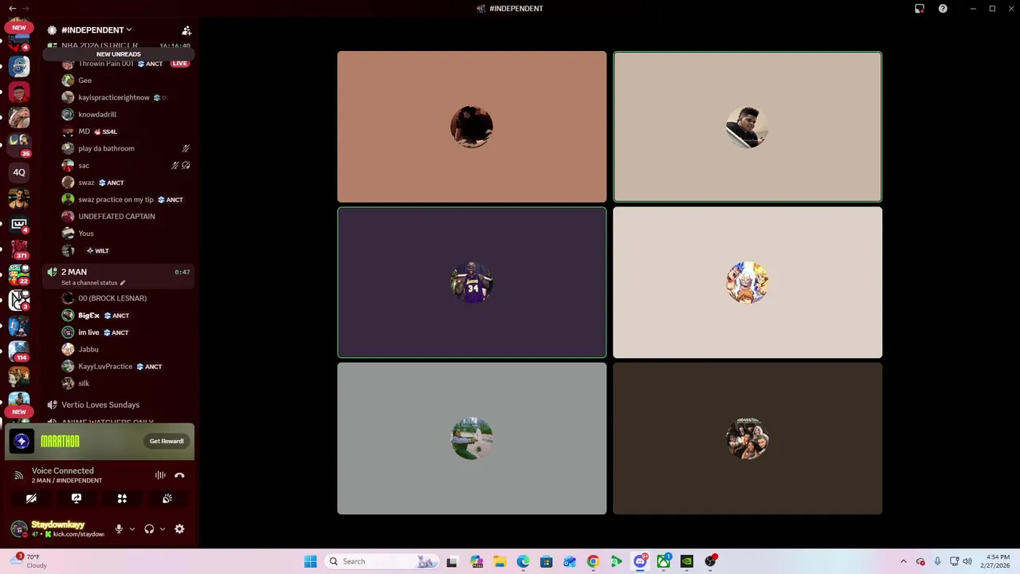1020x574 pixels.
Task: Click the LIVE badge on Throwin Pain 001
Action: pos(180,64)
